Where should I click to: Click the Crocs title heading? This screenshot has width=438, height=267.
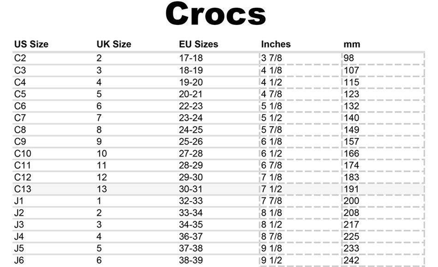point(215,14)
